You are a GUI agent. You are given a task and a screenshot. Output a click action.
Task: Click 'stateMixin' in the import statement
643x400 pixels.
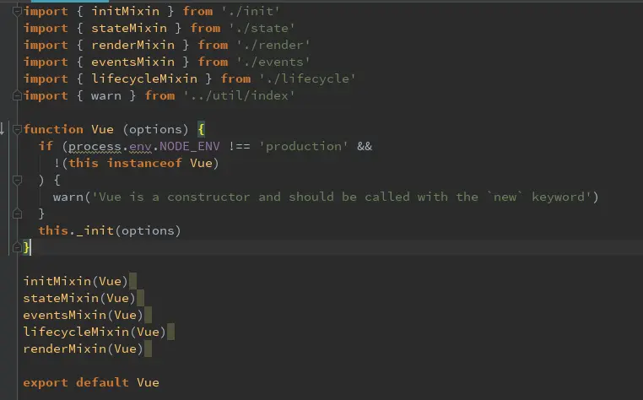(x=129, y=28)
